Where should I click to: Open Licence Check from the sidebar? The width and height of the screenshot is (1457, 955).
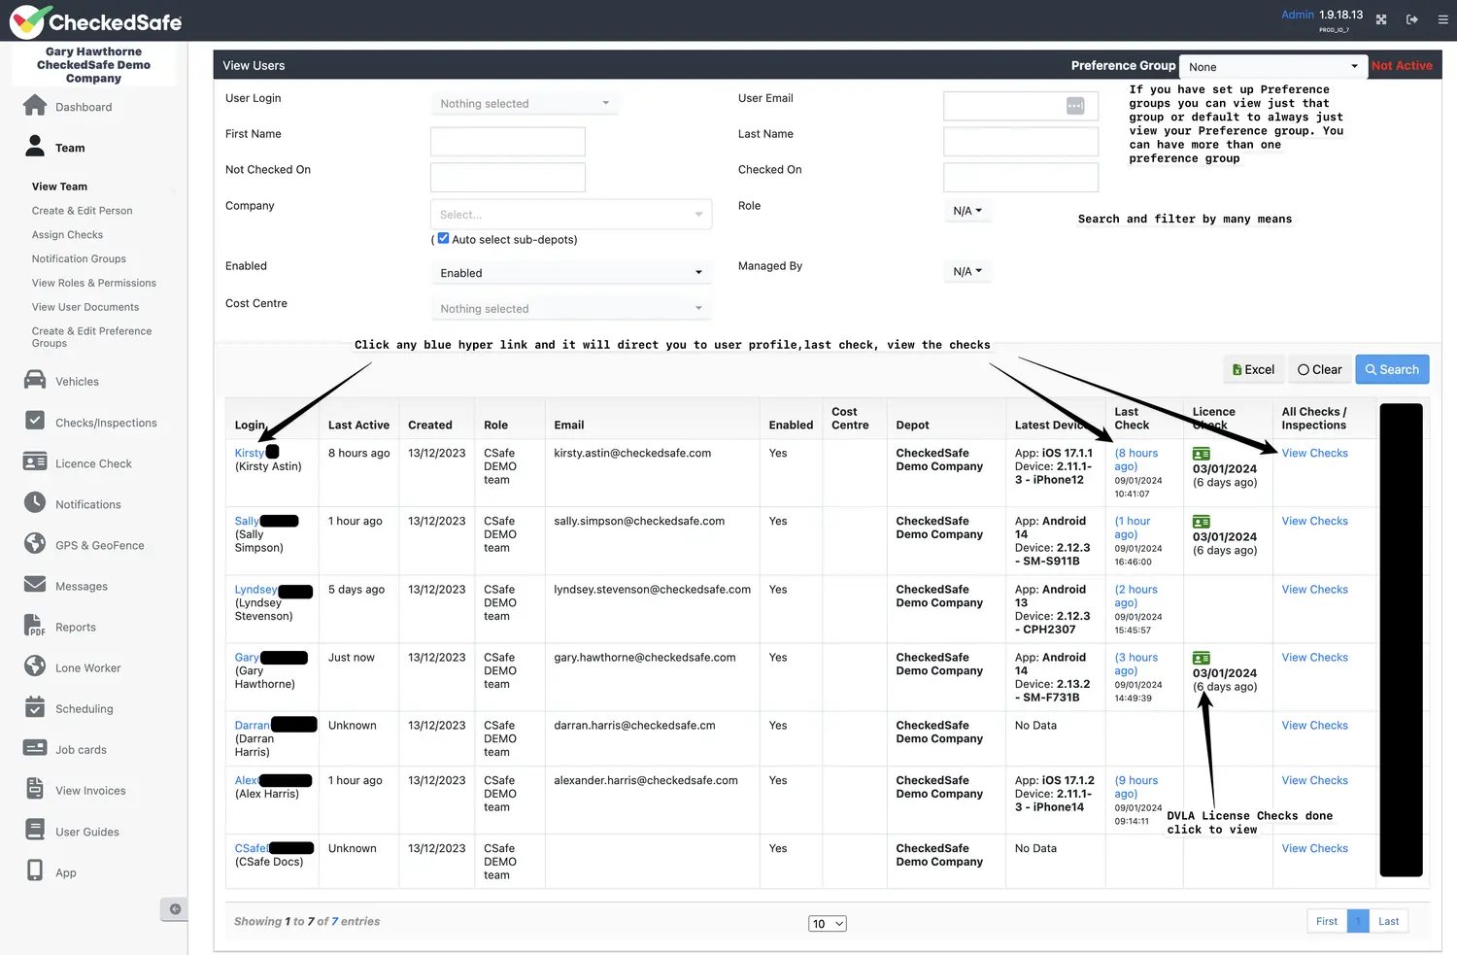pyautogui.click(x=36, y=462)
